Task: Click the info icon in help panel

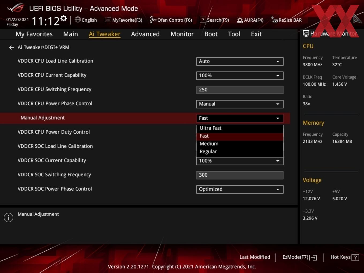Action: 9,217
